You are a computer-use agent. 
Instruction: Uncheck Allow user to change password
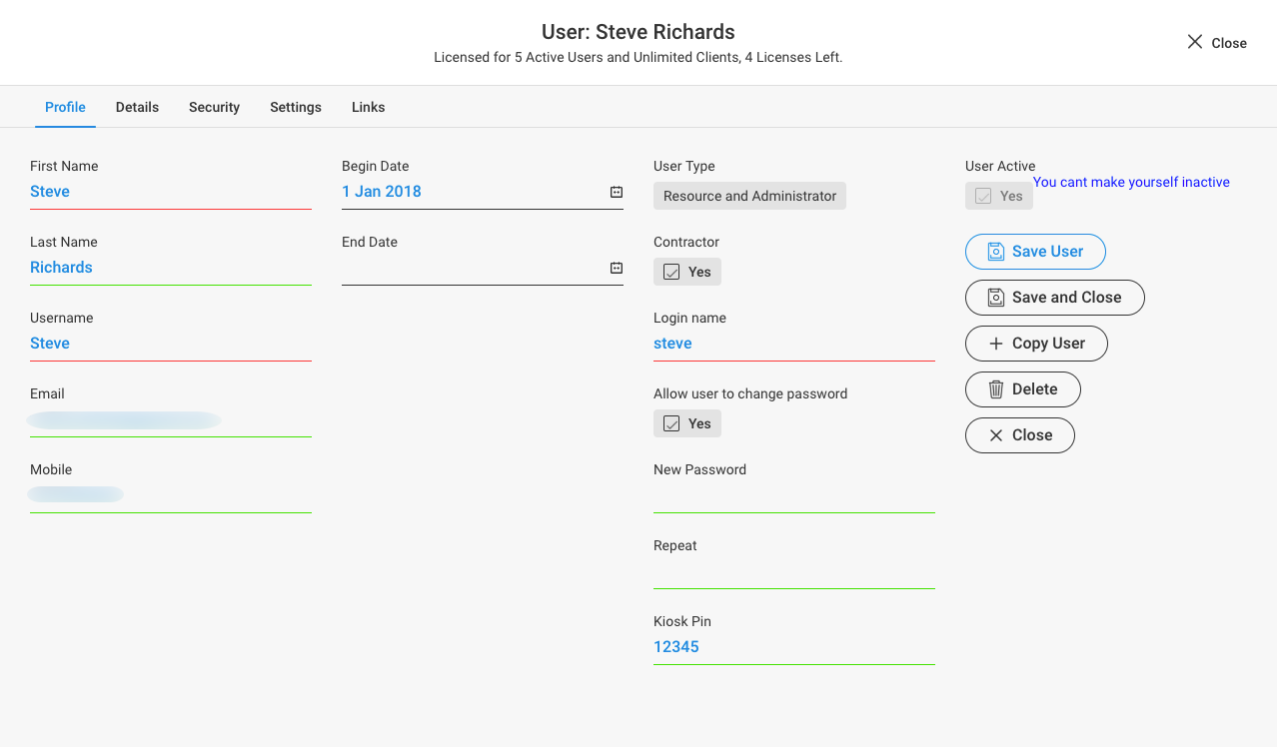click(x=671, y=423)
